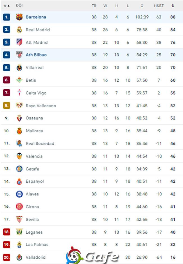This screenshot has height=264, width=183.
Task: Click the Sevilla crest icon
Action: pyautogui.click(x=19, y=219)
